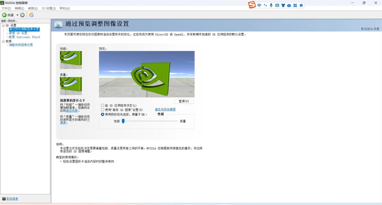This screenshot has width=382, height=205.
Task: Open Sogou skin shirt icon
Action: point(283,5)
